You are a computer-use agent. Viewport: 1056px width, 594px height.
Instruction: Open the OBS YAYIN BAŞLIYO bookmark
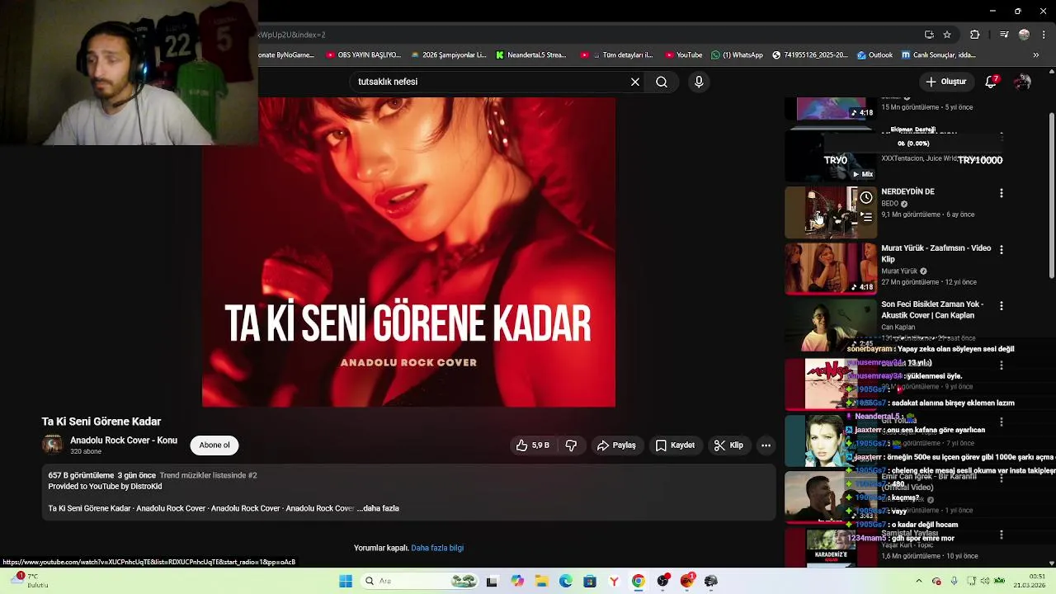tap(363, 55)
